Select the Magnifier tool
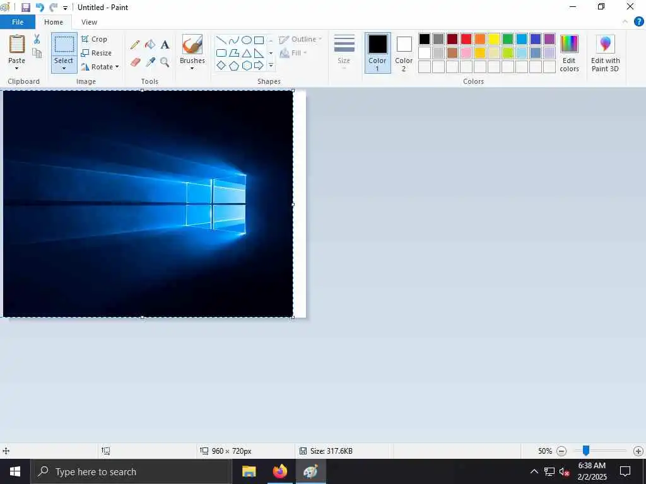The height and width of the screenshot is (484, 646). [165, 62]
